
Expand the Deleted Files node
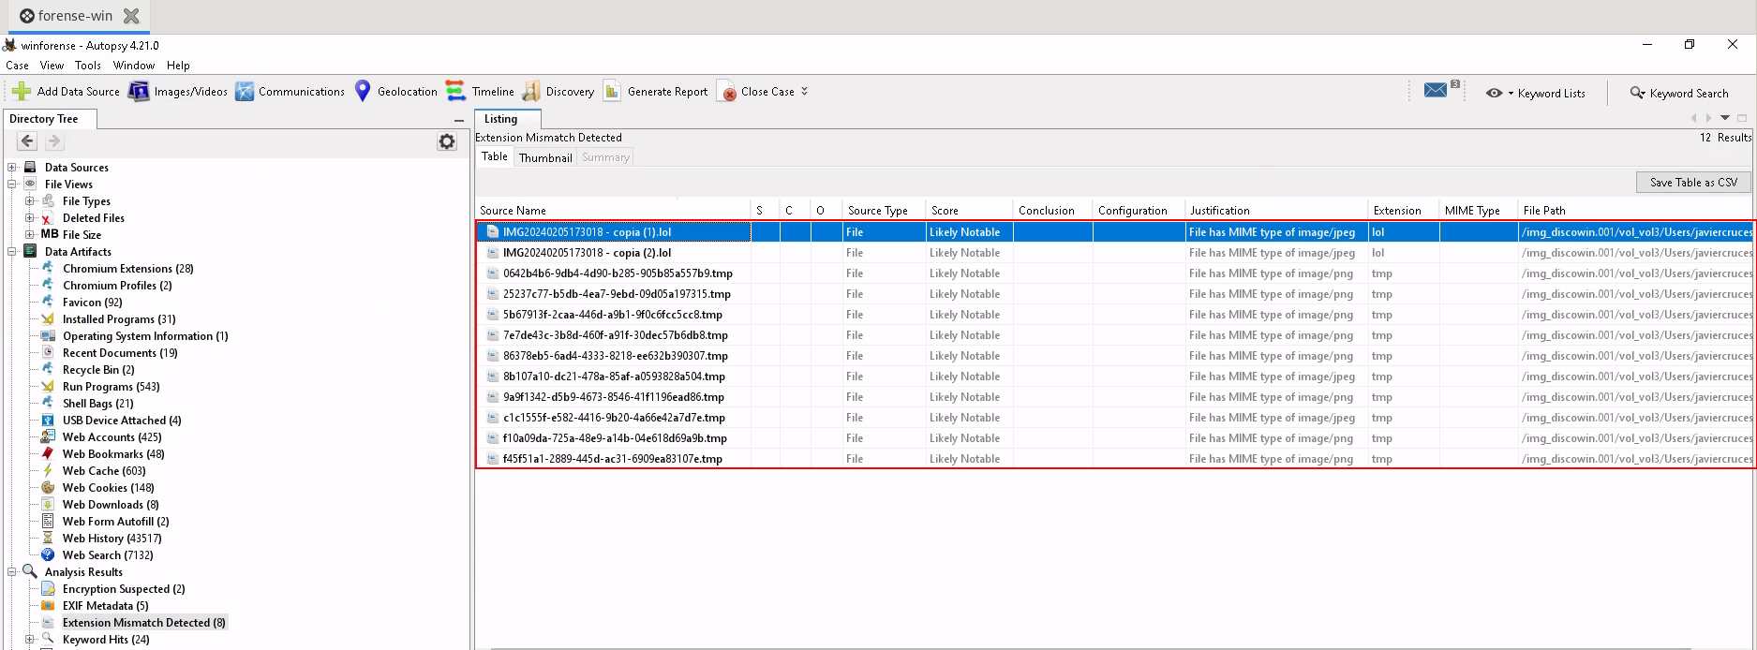[30, 218]
